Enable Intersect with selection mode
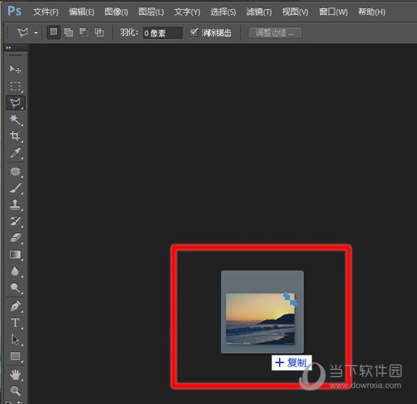 click(99, 32)
